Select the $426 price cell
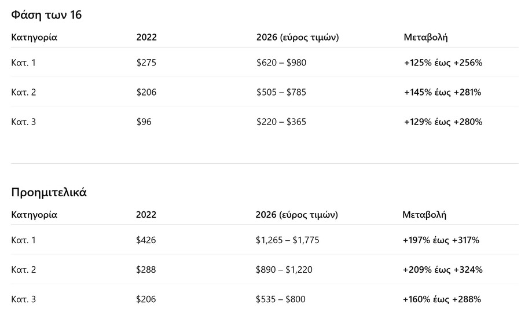This screenshot has width=521, height=319. [x=146, y=240]
